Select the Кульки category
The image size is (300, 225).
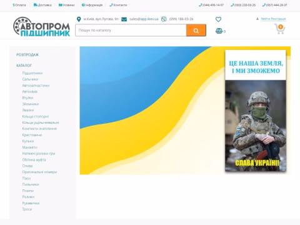click(x=28, y=141)
